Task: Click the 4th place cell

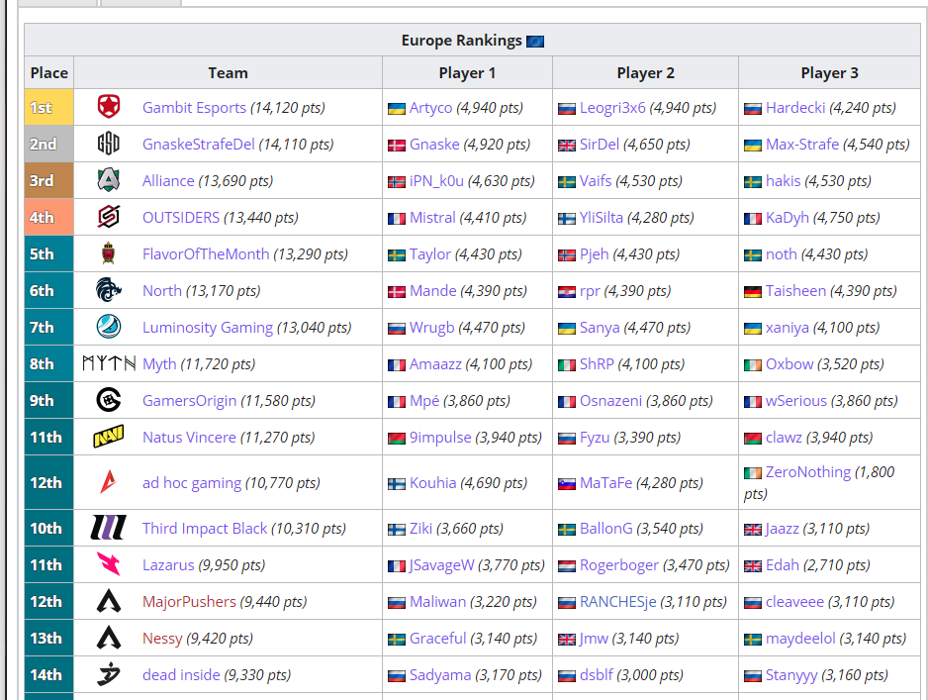Action: tap(49, 218)
